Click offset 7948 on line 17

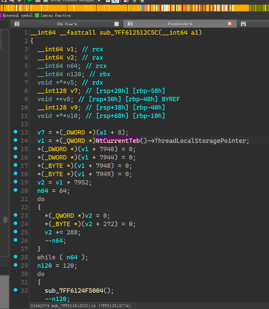pyautogui.click(x=103, y=166)
